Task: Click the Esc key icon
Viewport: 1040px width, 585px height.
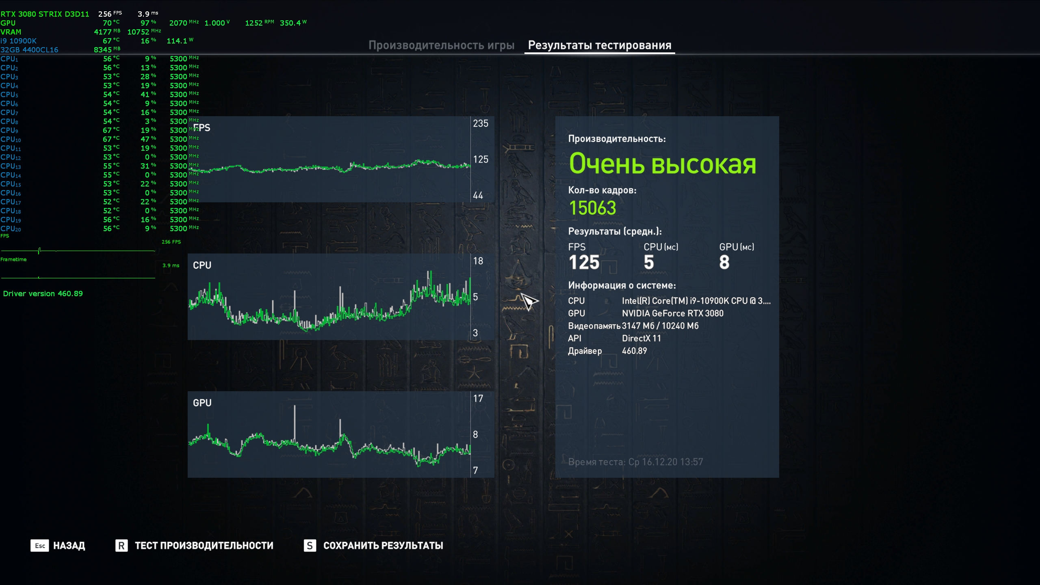Action: pos(39,546)
